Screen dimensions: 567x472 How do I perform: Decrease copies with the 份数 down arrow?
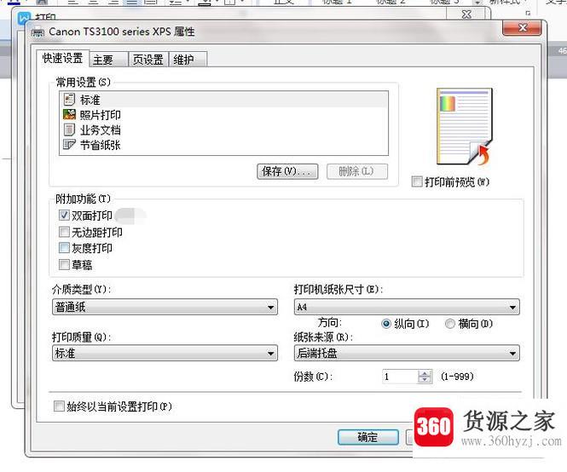tap(425, 380)
